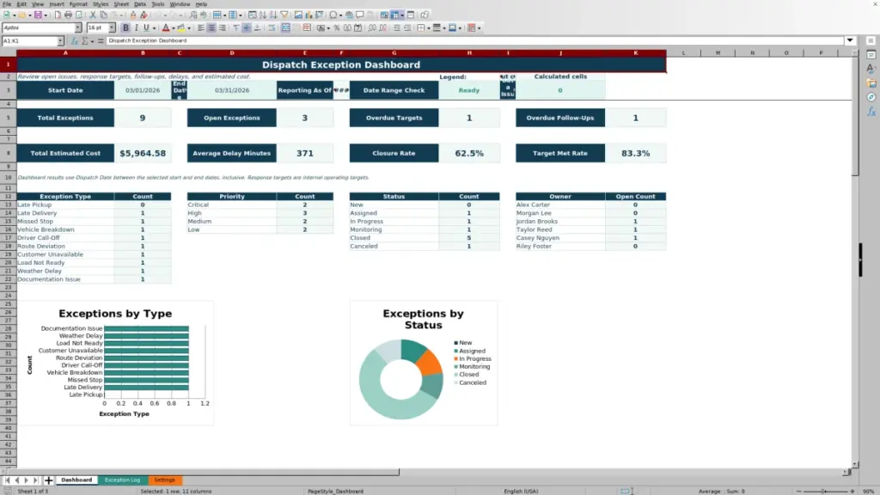Open the Sheet menu
Viewport: 880px width, 495px height.
coord(121,4)
